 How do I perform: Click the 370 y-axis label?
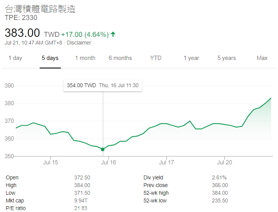[x=9, y=121]
